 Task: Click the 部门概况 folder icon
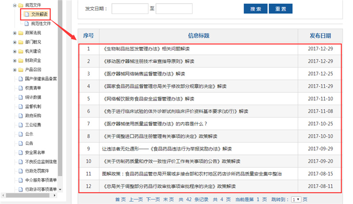(21, 42)
